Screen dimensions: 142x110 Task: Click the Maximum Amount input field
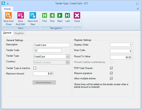click(43, 74)
